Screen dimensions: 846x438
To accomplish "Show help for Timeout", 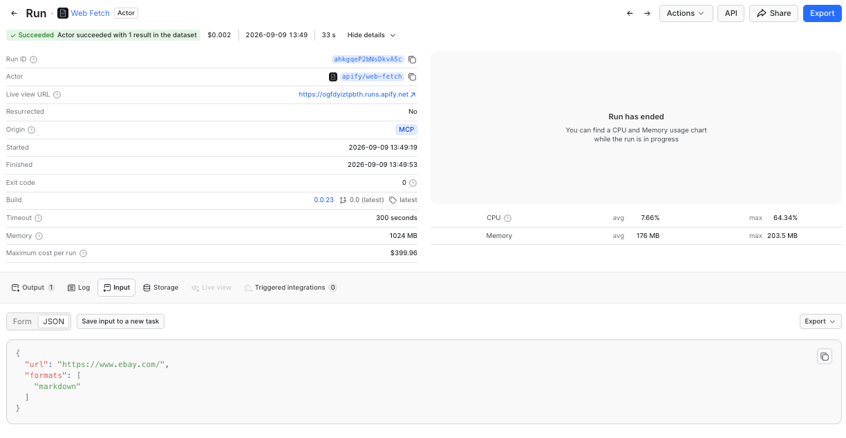I will point(39,218).
